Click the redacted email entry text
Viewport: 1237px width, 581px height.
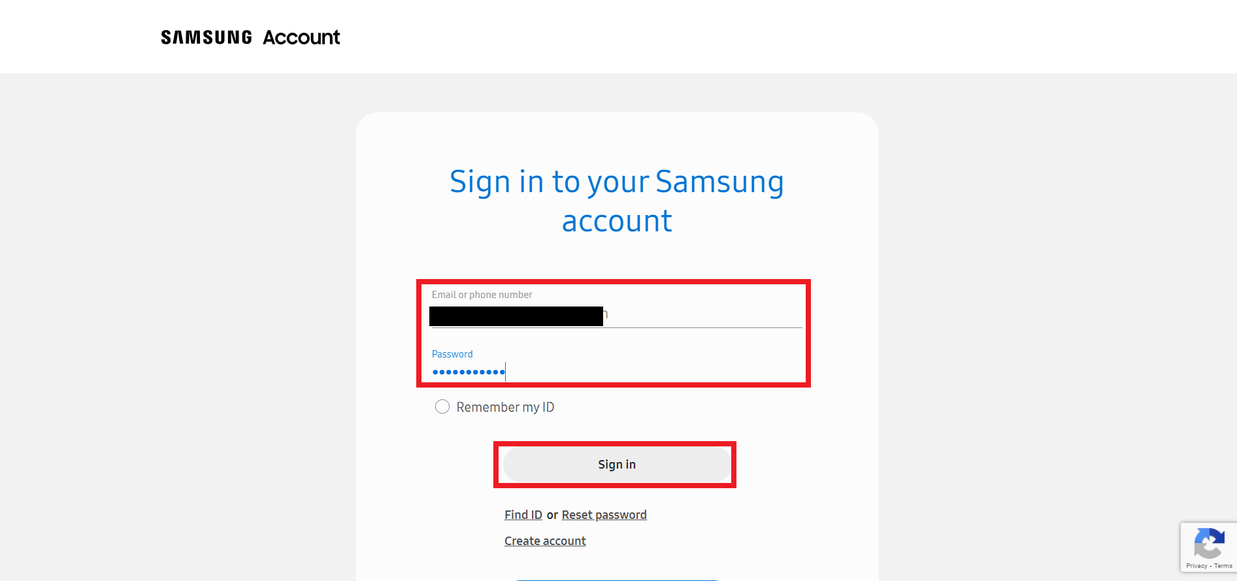[516, 315]
